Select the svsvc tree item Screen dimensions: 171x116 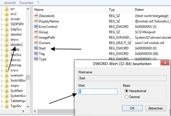(x=14, y=70)
